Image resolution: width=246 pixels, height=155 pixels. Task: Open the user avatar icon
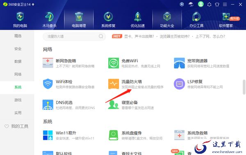[x=200, y=4]
